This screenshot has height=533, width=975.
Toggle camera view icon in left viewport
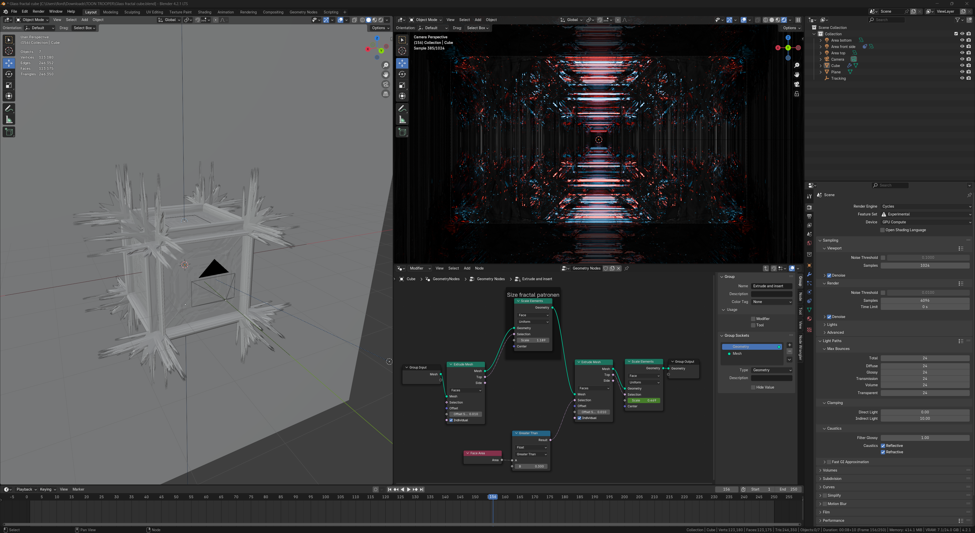pyautogui.click(x=386, y=84)
